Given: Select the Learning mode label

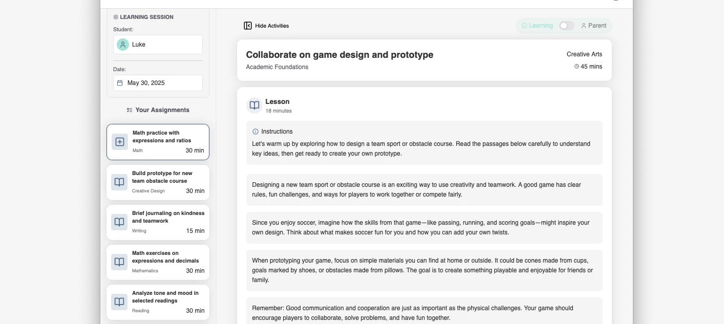Looking at the screenshot, I should click(540, 26).
